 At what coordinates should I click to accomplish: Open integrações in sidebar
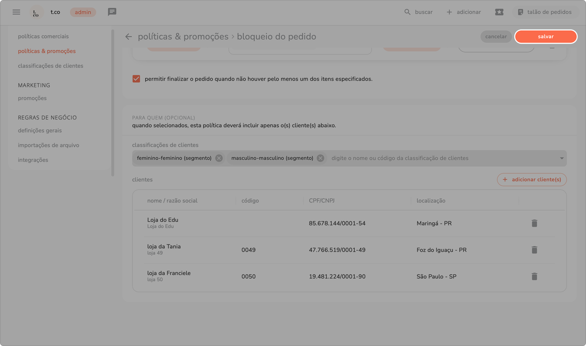coord(33,160)
